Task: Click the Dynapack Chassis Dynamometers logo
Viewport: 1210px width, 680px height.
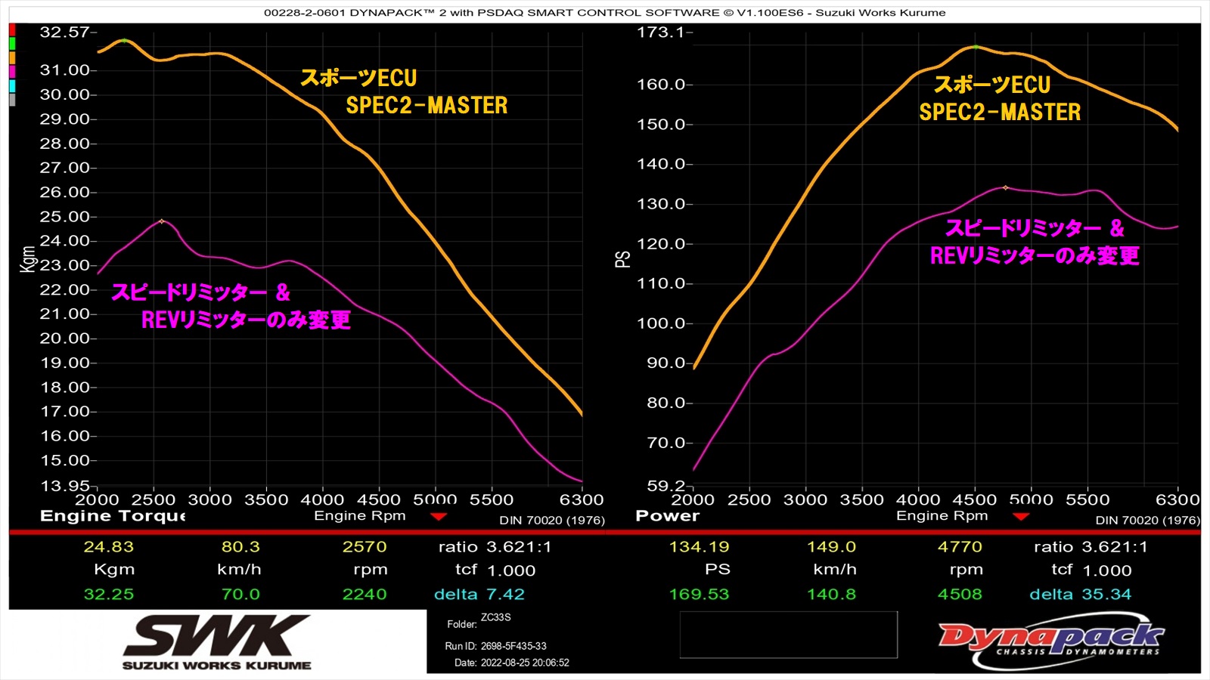Action: coord(1050,644)
